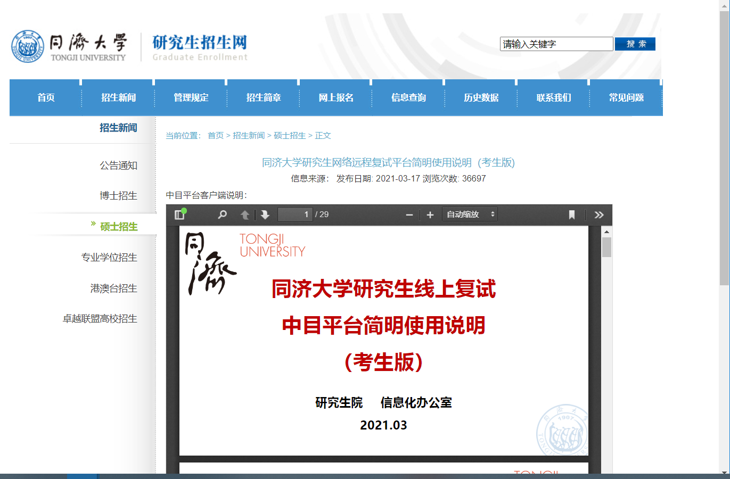Open the 自动缩放 zoom dropdown
This screenshot has height=479, width=730.
tap(470, 214)
